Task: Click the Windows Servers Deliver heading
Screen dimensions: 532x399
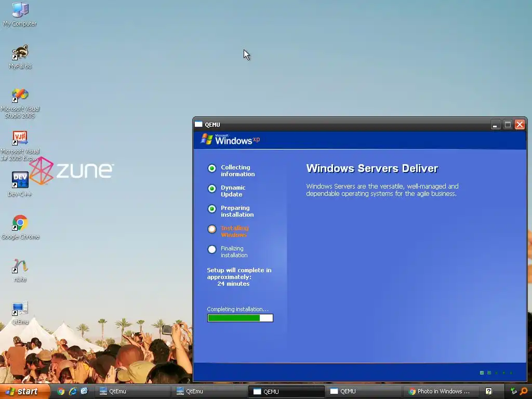Action: point(372,168)
